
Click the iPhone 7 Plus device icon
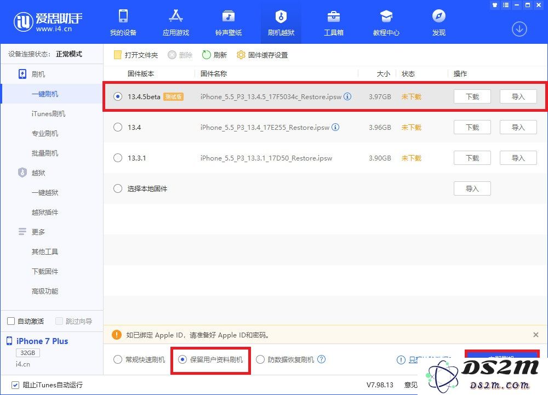9,341
